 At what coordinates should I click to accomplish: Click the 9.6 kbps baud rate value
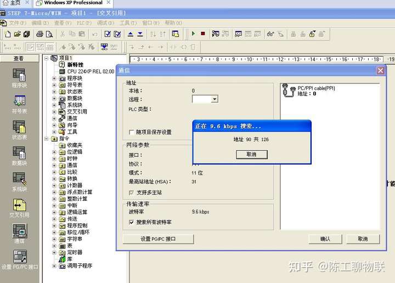pyautogui.click(x=200, y=212)
